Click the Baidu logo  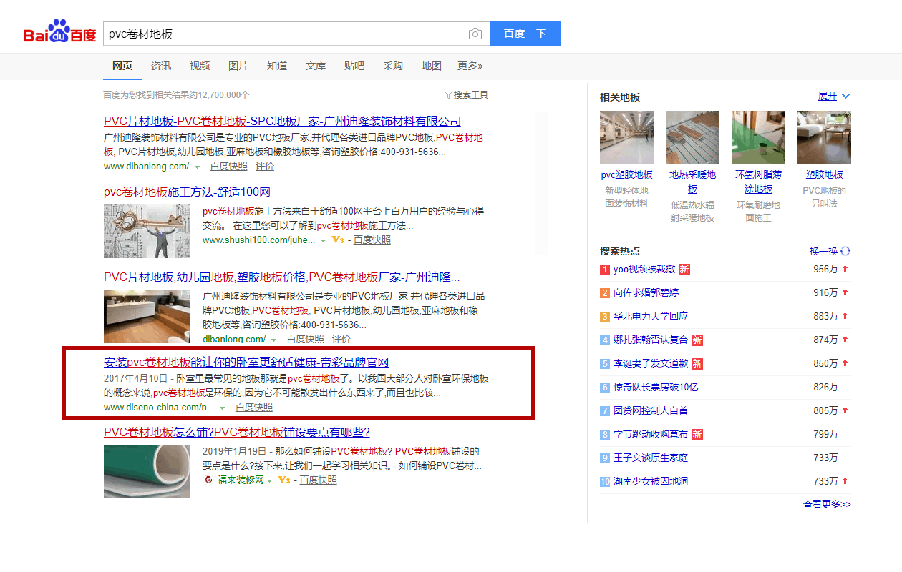[x=60, y=32]
